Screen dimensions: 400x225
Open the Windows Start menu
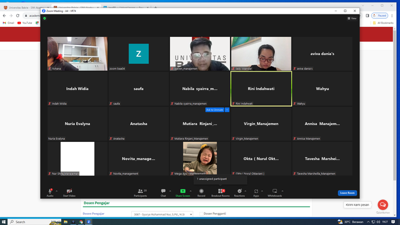[x=4, y=222]
